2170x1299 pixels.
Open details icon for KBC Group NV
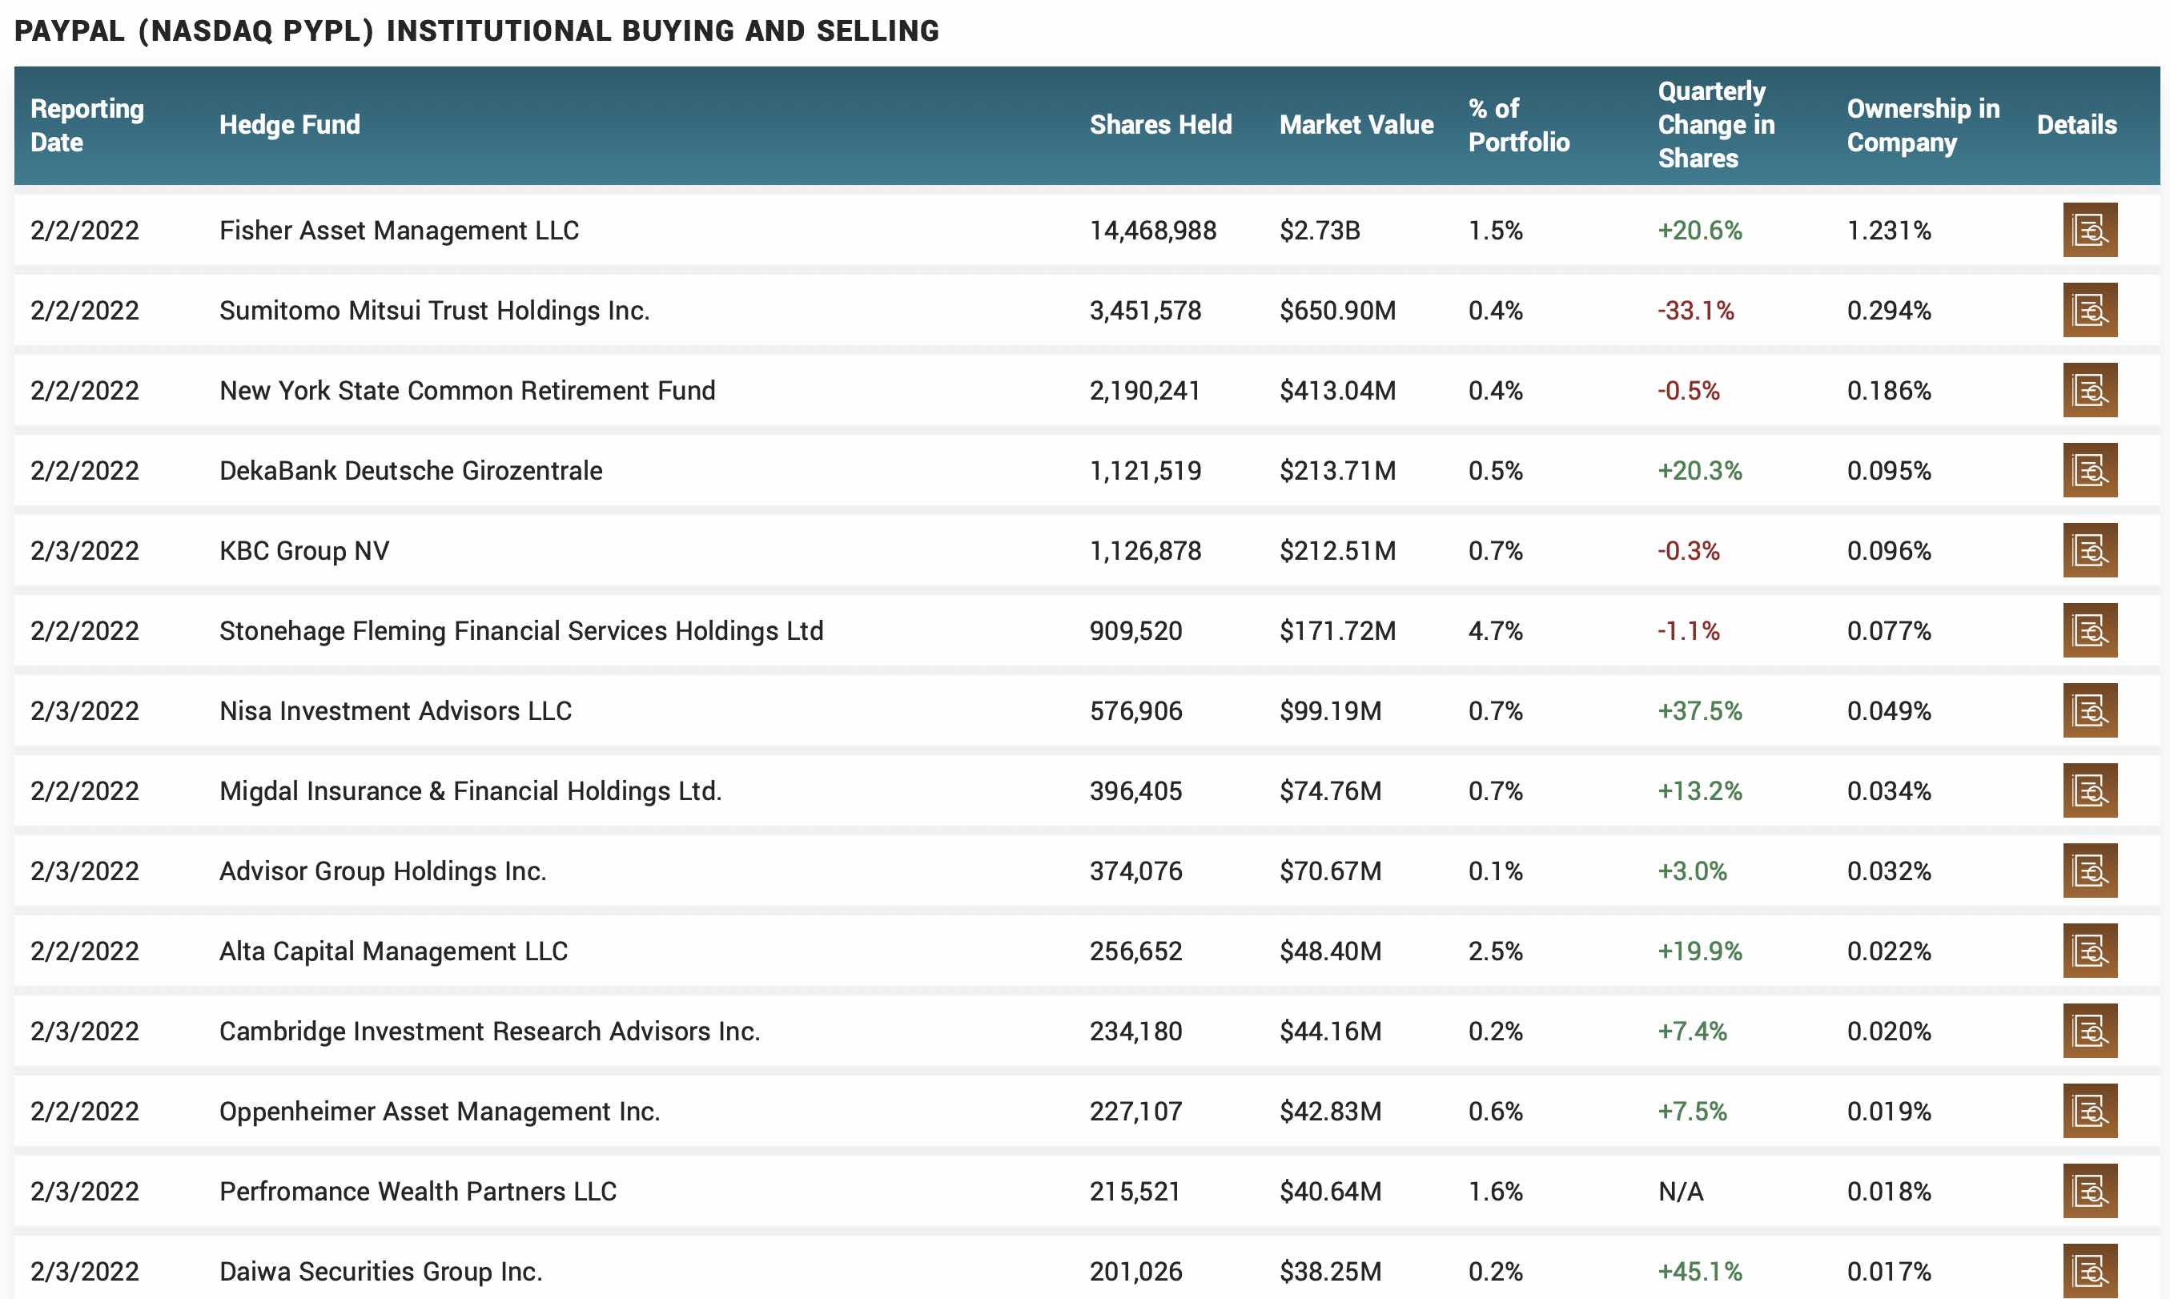[x=2089, y=549]
